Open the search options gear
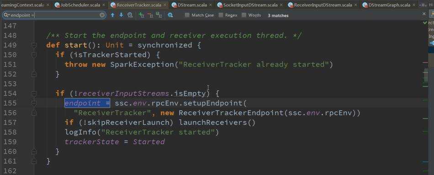Screen dimensions: 434x175 coord(170,15)
